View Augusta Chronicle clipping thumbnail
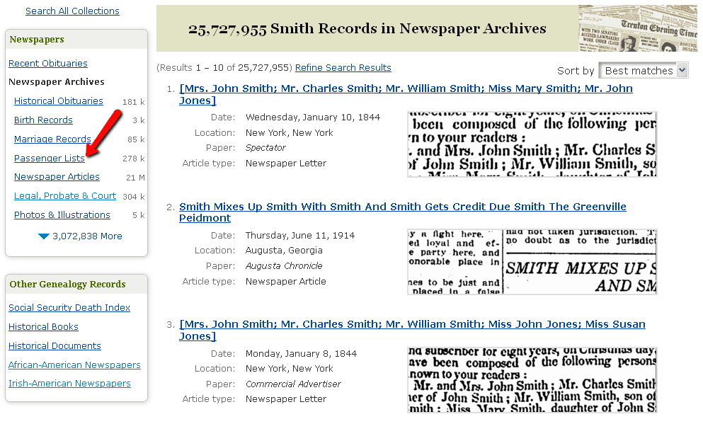Screen dimensions: 703x424 point(532,262)
